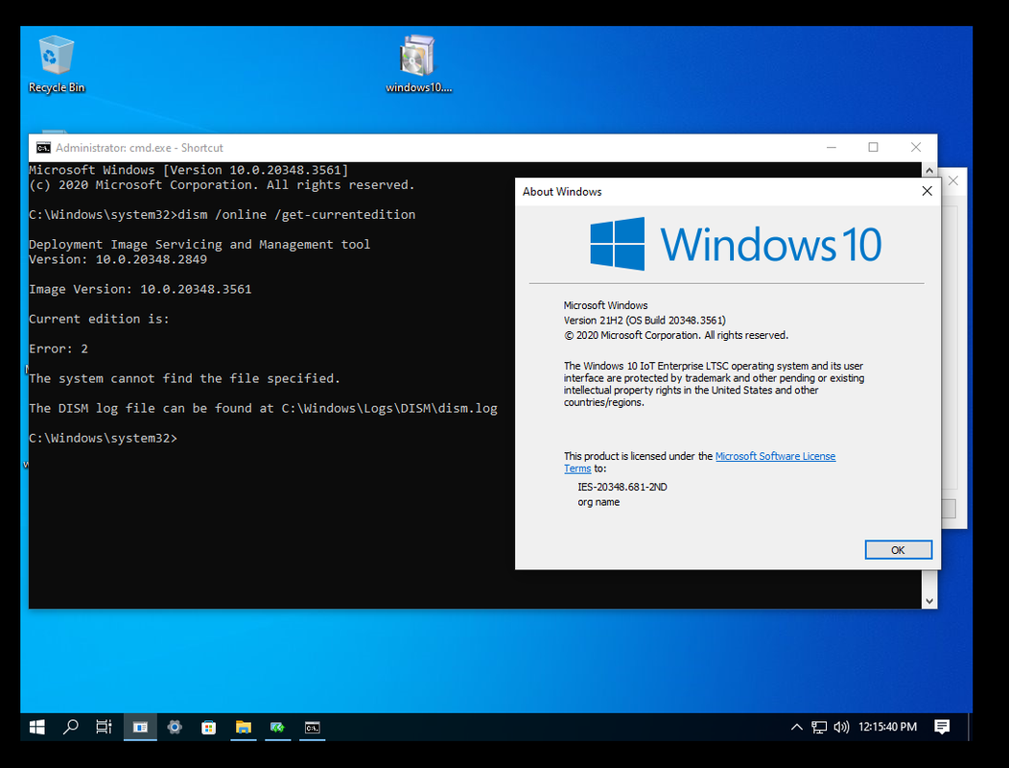Click 'Administrator: cmd.exe - Shortcut' title text
This screenshot has height=768, width=1009.
pos(140,148)
